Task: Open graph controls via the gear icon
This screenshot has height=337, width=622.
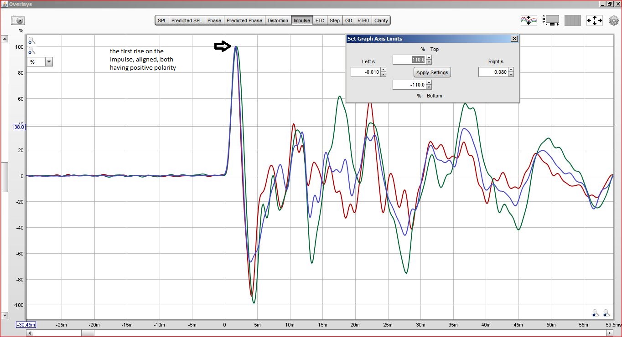Action: coord(613,20)
